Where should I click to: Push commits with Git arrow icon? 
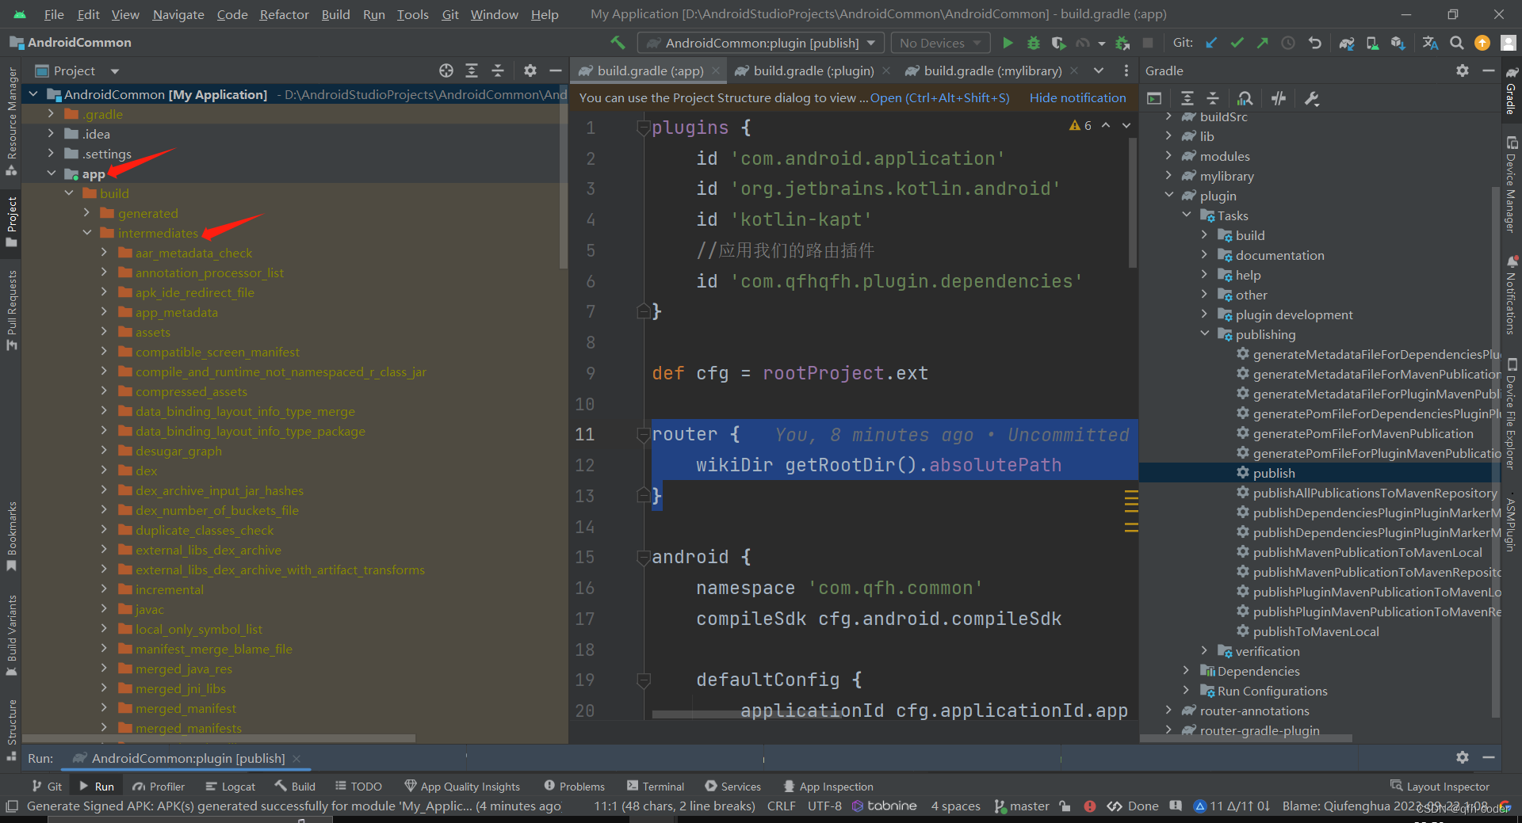coord(1262,43)
